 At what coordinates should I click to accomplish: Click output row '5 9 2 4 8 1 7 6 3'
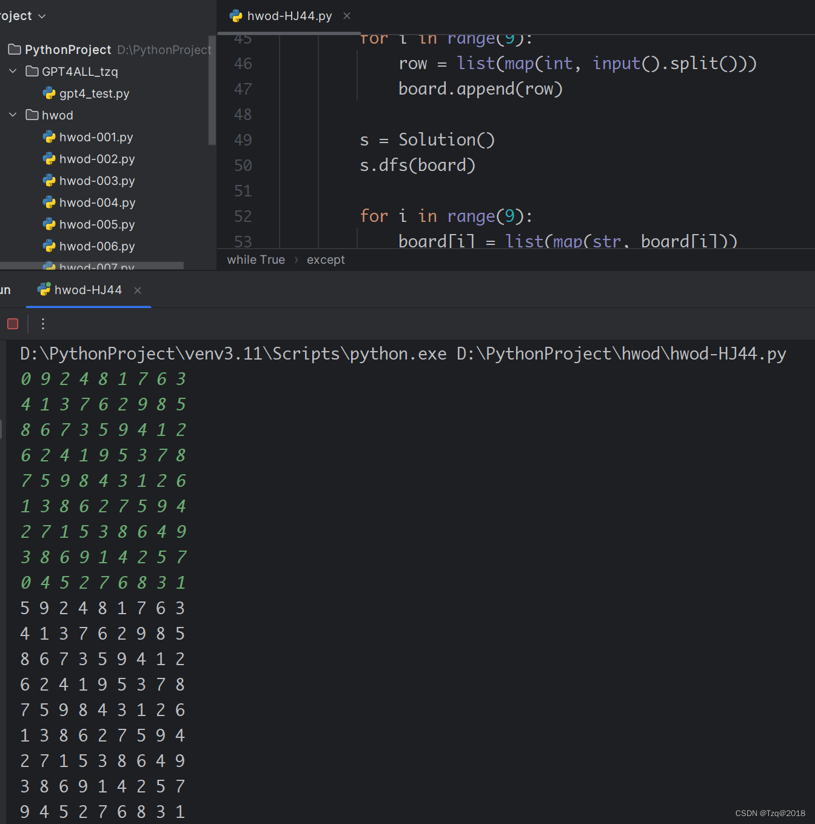[102, 608]
